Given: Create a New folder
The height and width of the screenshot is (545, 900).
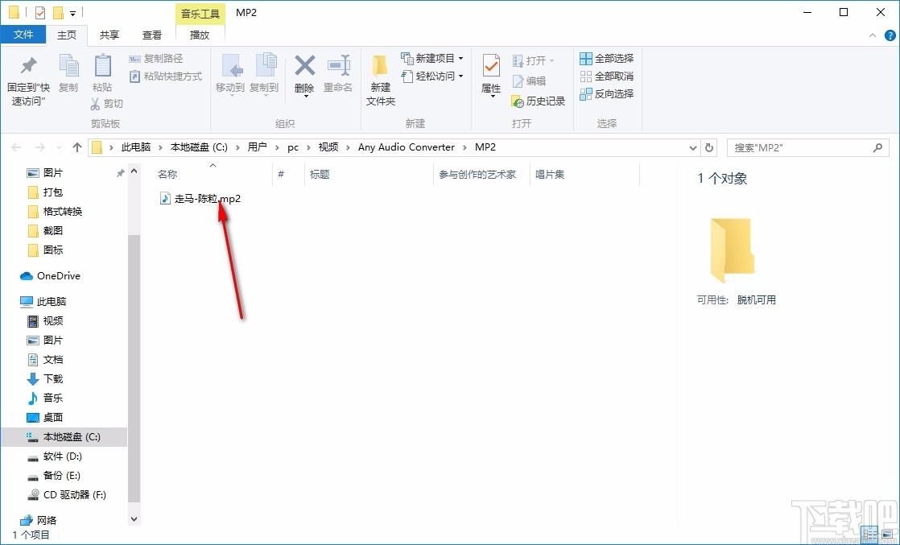Looking at the screenshot, I should tap(381, 81).
